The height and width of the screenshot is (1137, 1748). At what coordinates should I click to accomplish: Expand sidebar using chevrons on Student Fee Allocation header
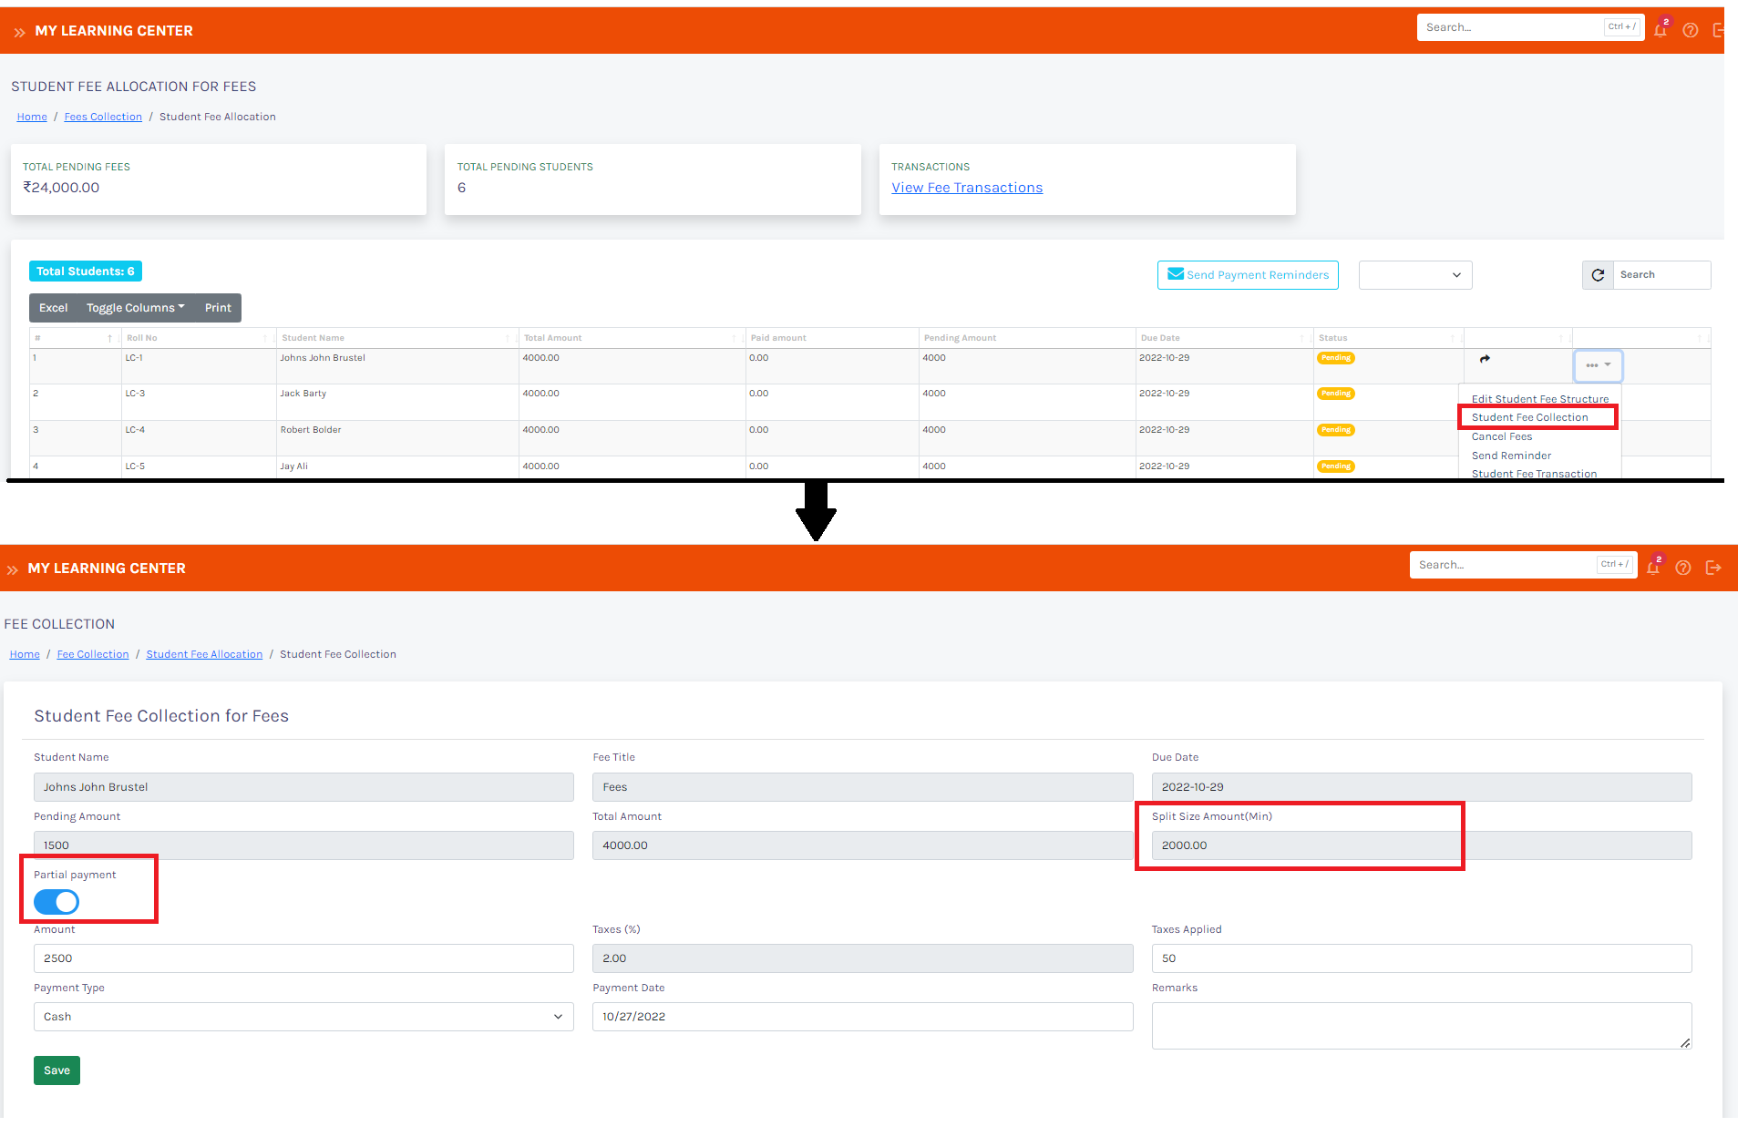pyautogui.click(x=19, y=32)
